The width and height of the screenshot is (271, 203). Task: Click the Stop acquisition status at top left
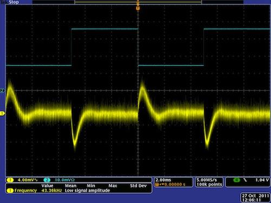pyautogui.click(x=14, y=2)
